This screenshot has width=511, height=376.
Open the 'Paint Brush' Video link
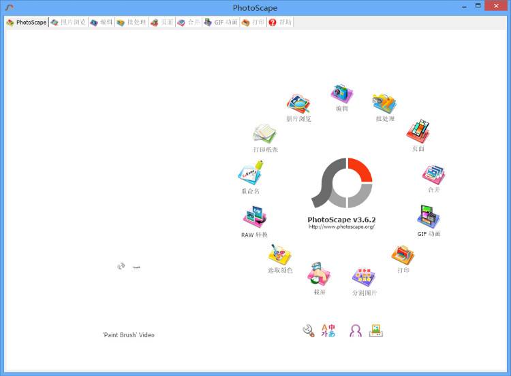129,335
